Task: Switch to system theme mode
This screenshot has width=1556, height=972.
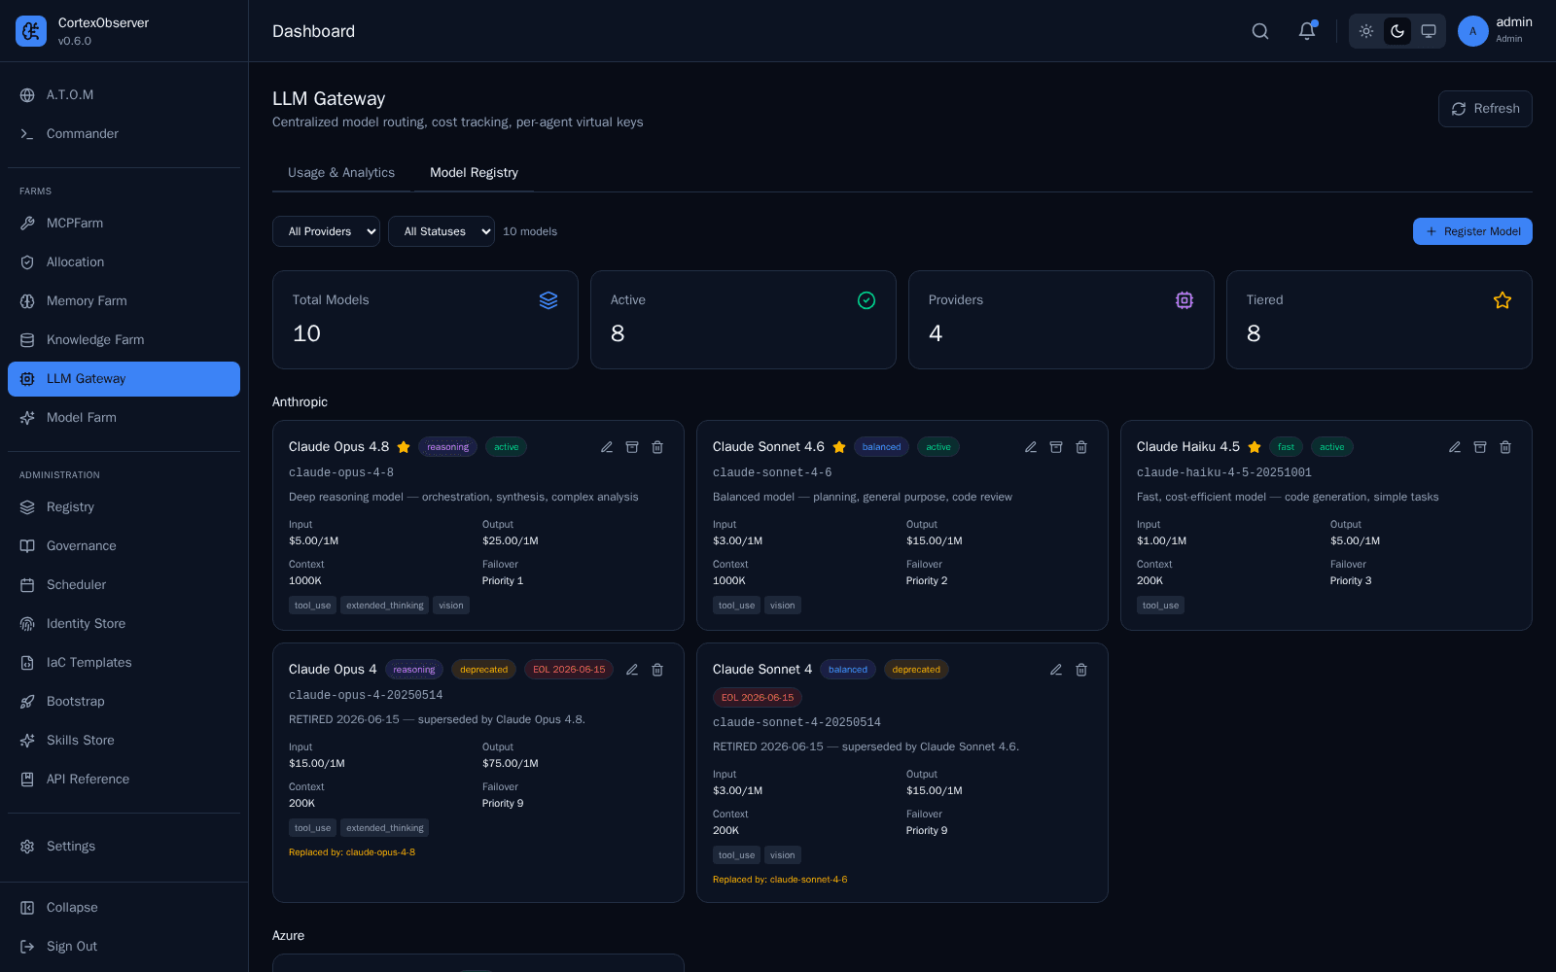Action: pyautogui.click(x=1429, y=31)
